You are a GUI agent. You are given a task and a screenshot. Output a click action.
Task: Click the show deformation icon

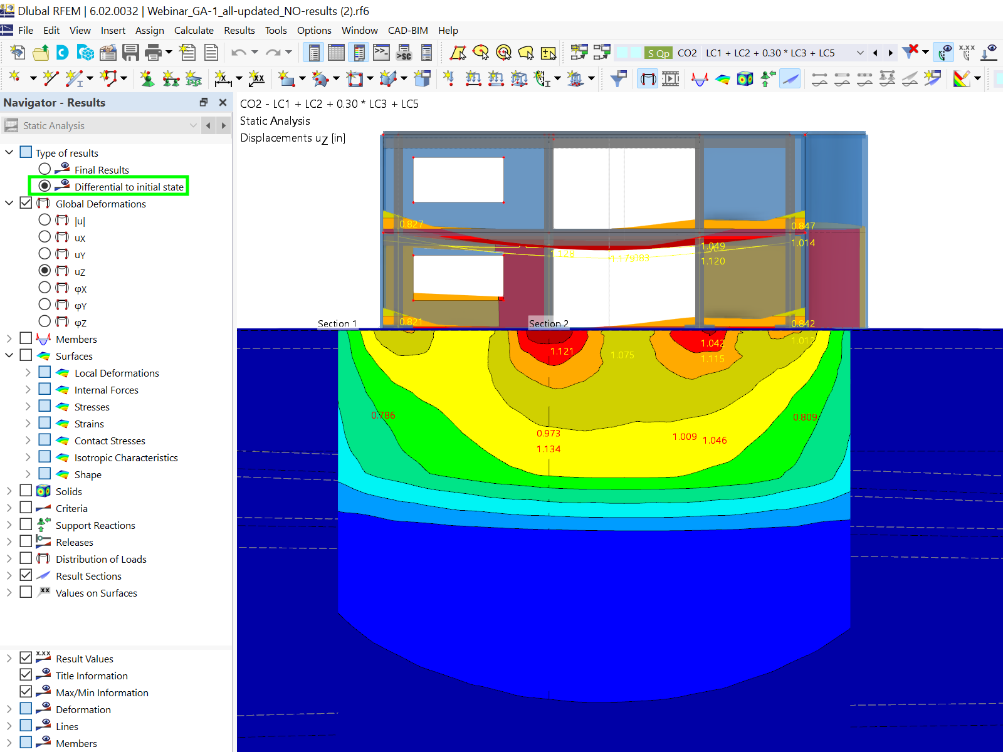point(648,78)
